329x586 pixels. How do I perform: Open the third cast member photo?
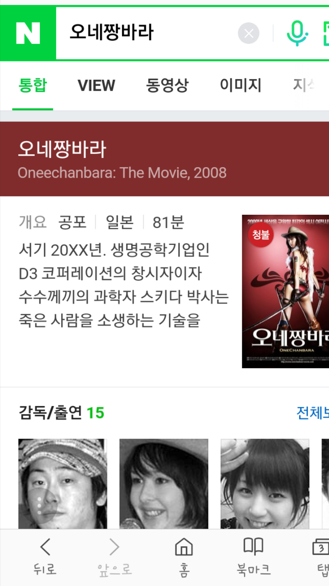[265, 484]
